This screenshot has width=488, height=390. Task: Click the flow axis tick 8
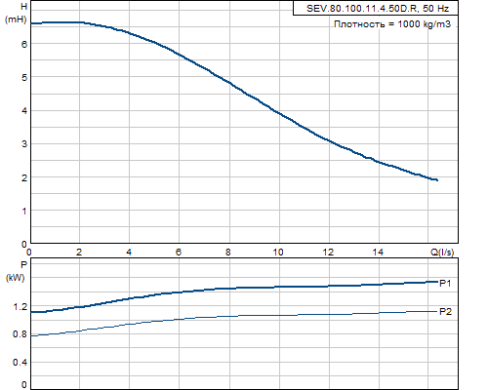tap(228, 253)
